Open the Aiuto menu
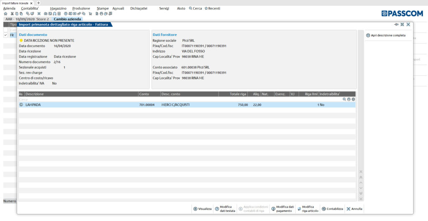The height and width of the screenshot is (221, 428). tap(181, 8)
